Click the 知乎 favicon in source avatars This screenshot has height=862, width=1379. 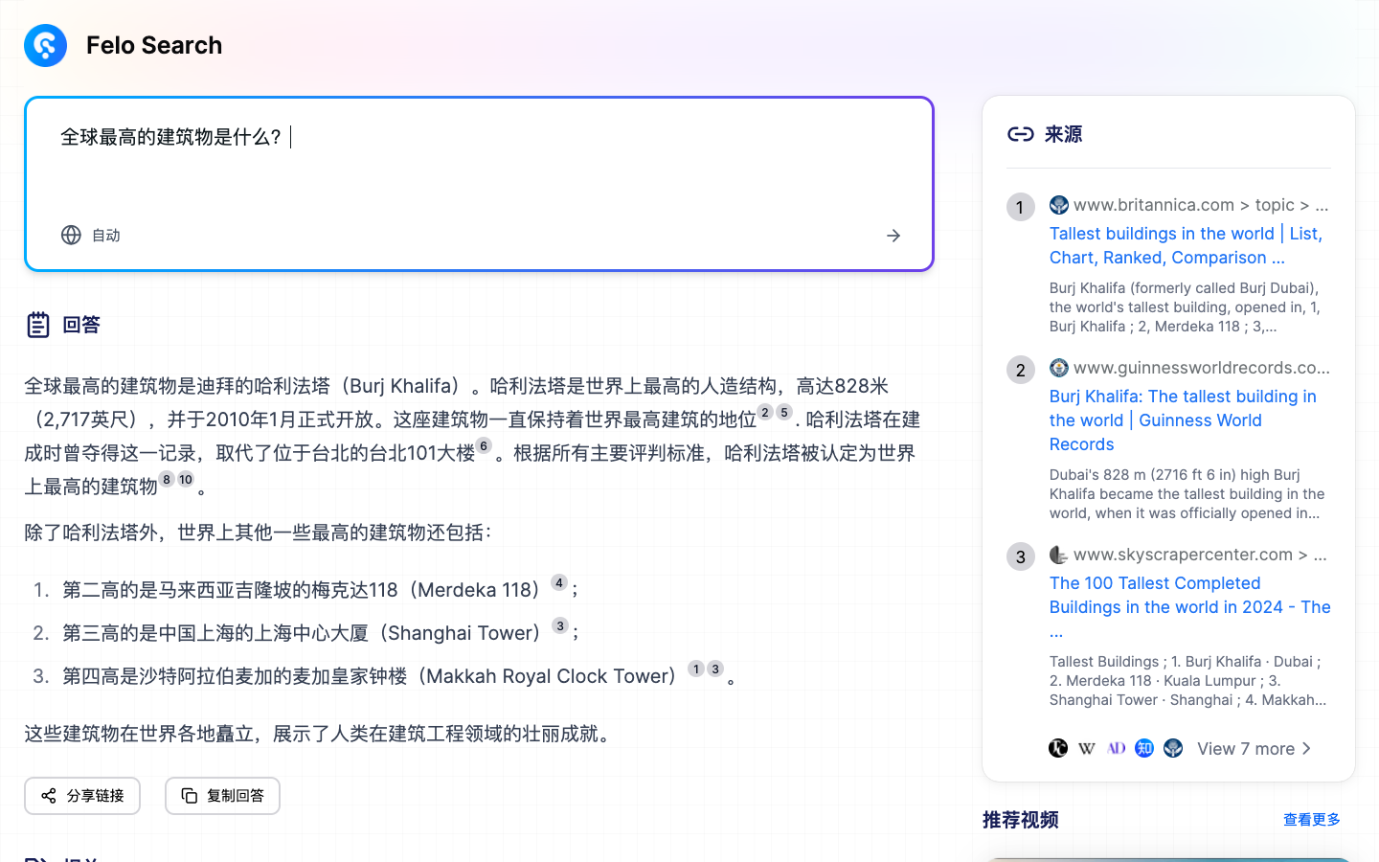(1144, 748)
